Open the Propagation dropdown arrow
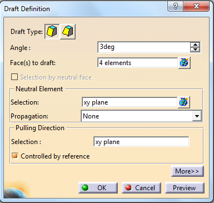The height and width of the screenshot is (203, 214). [x=197, y=116]
